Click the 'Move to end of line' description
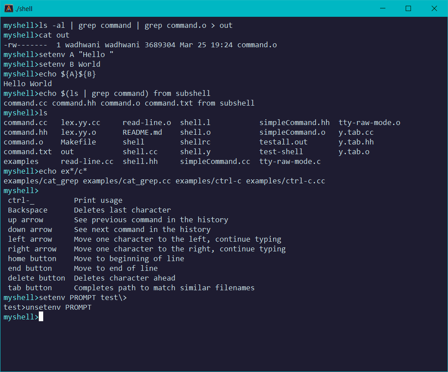Image resolution: width=448 pixels, height=372 pixels. point(116,268)
